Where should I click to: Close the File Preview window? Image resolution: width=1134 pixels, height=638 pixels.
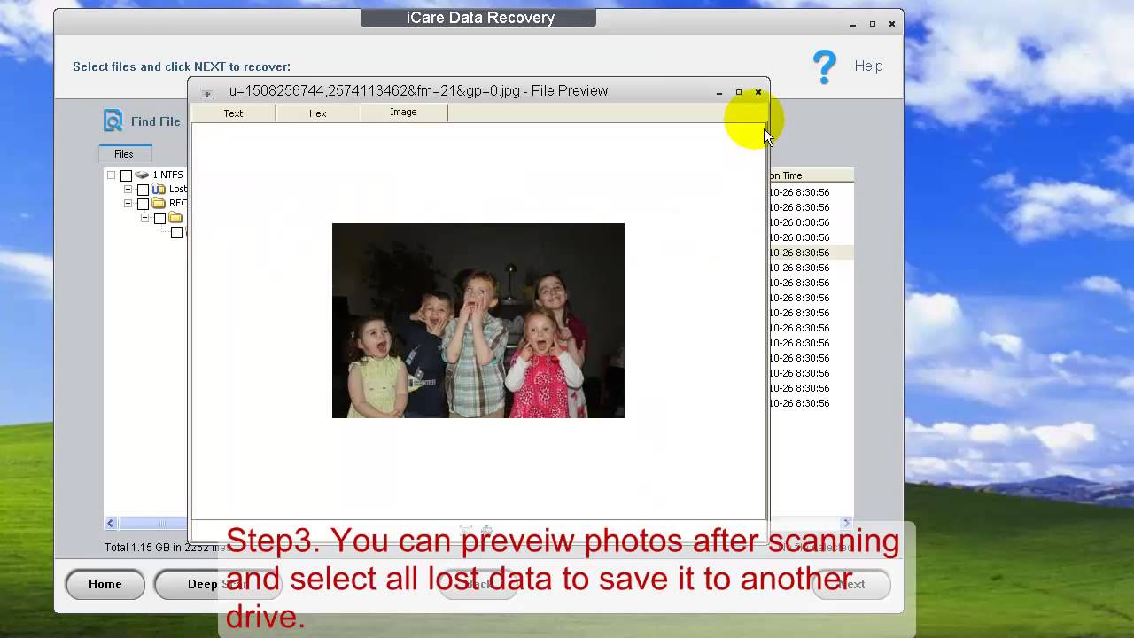pos(758,92)
